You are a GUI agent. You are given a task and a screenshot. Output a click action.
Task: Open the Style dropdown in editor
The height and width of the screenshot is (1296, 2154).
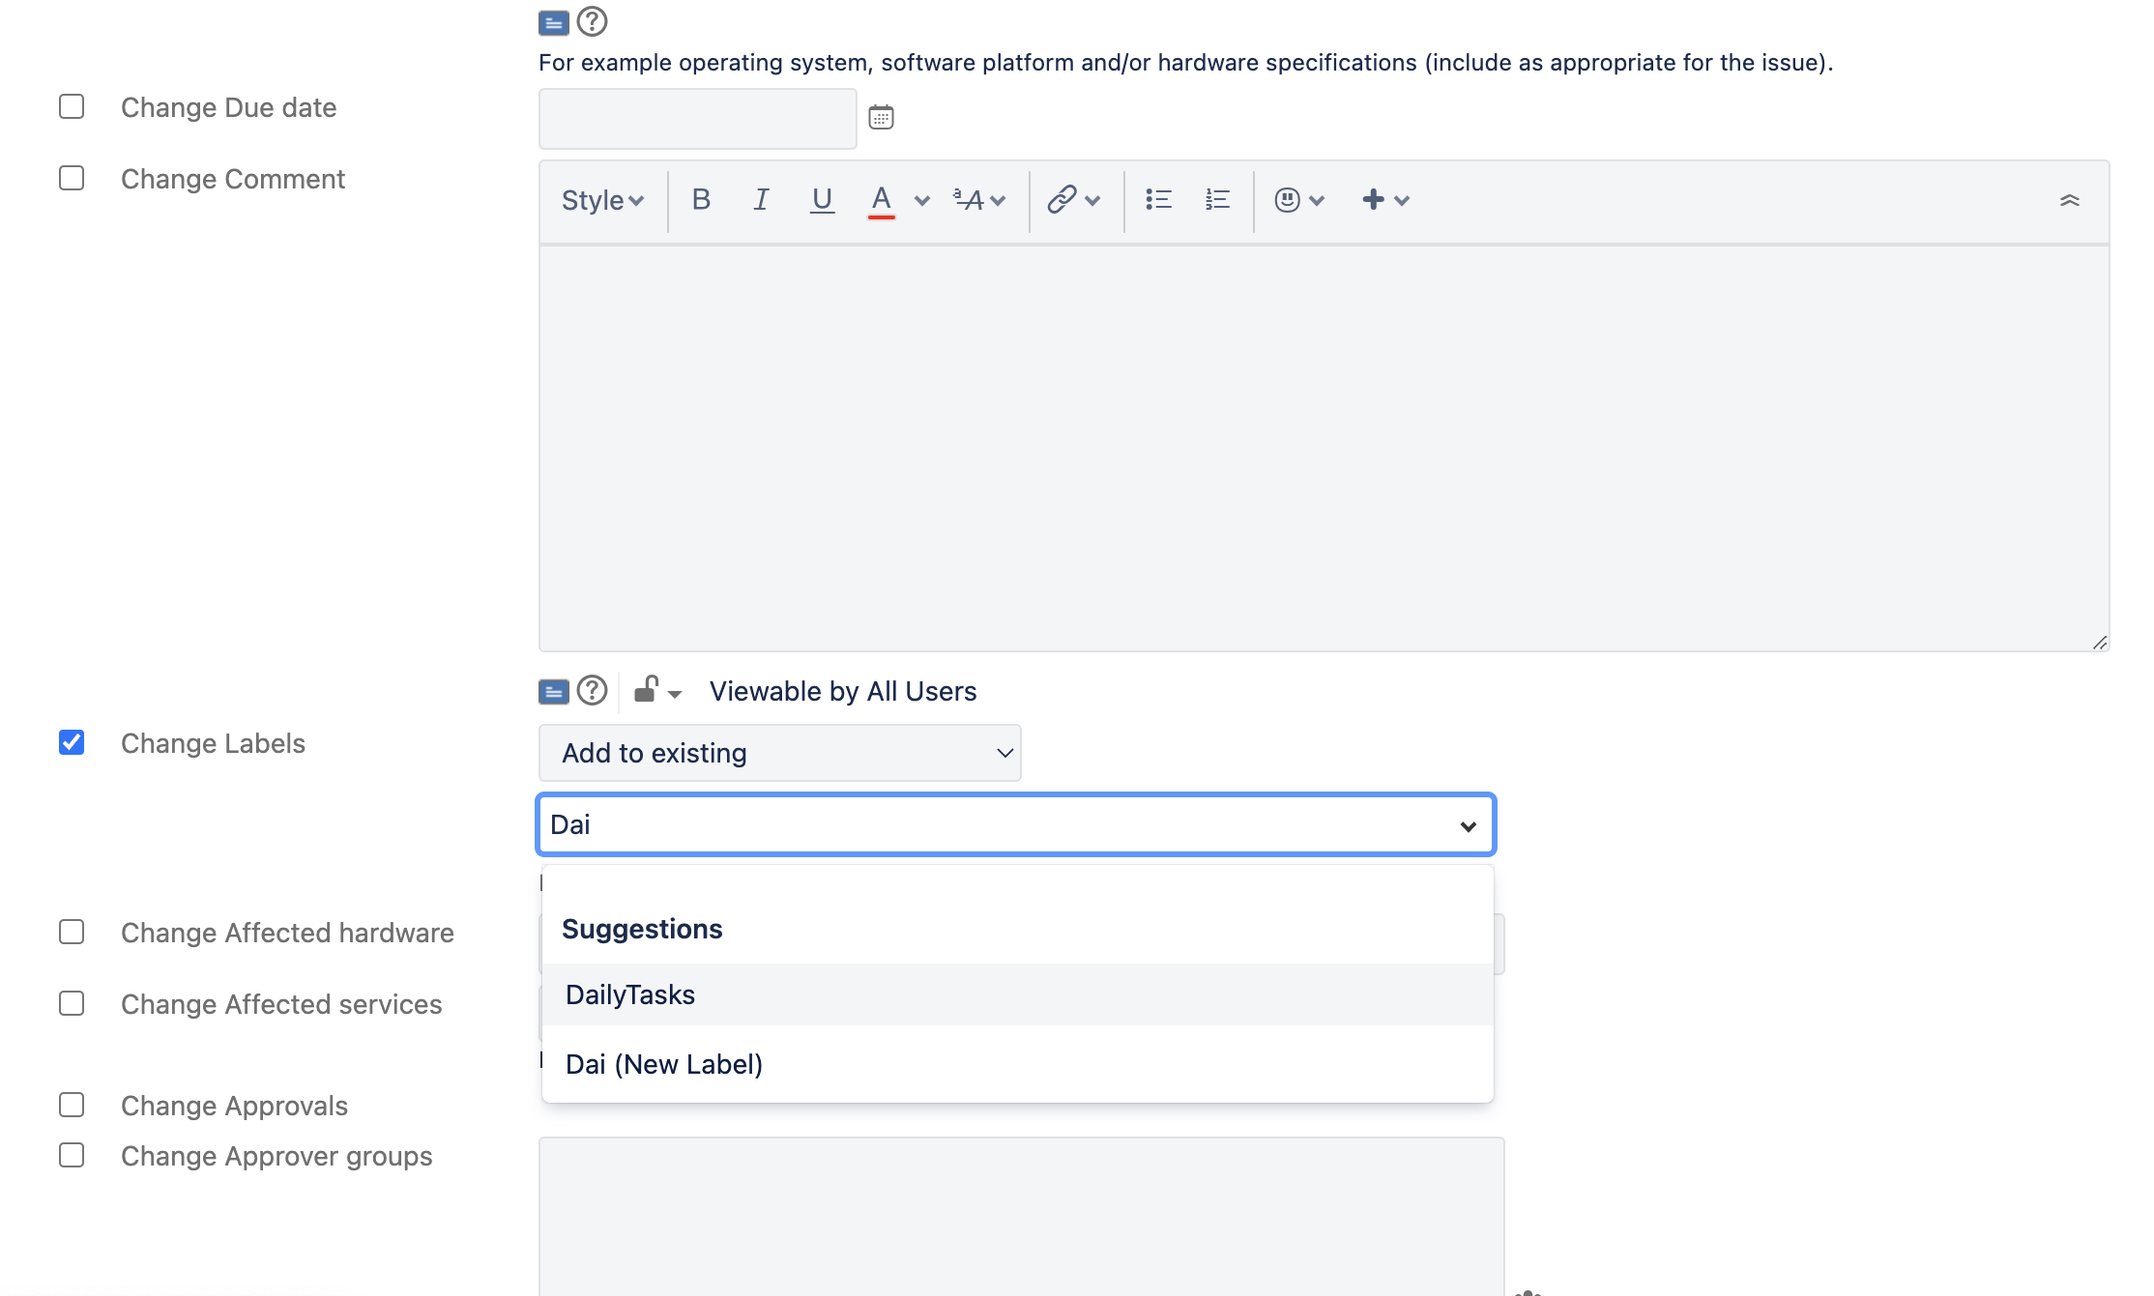pyautogui.click(x=601, y=200)
